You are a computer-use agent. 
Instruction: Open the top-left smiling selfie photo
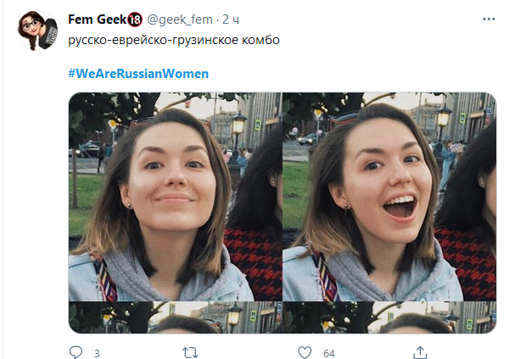point(175,195)
